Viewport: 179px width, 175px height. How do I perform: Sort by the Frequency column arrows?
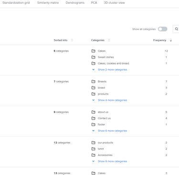pyautogui.click(x=171, y=40)
